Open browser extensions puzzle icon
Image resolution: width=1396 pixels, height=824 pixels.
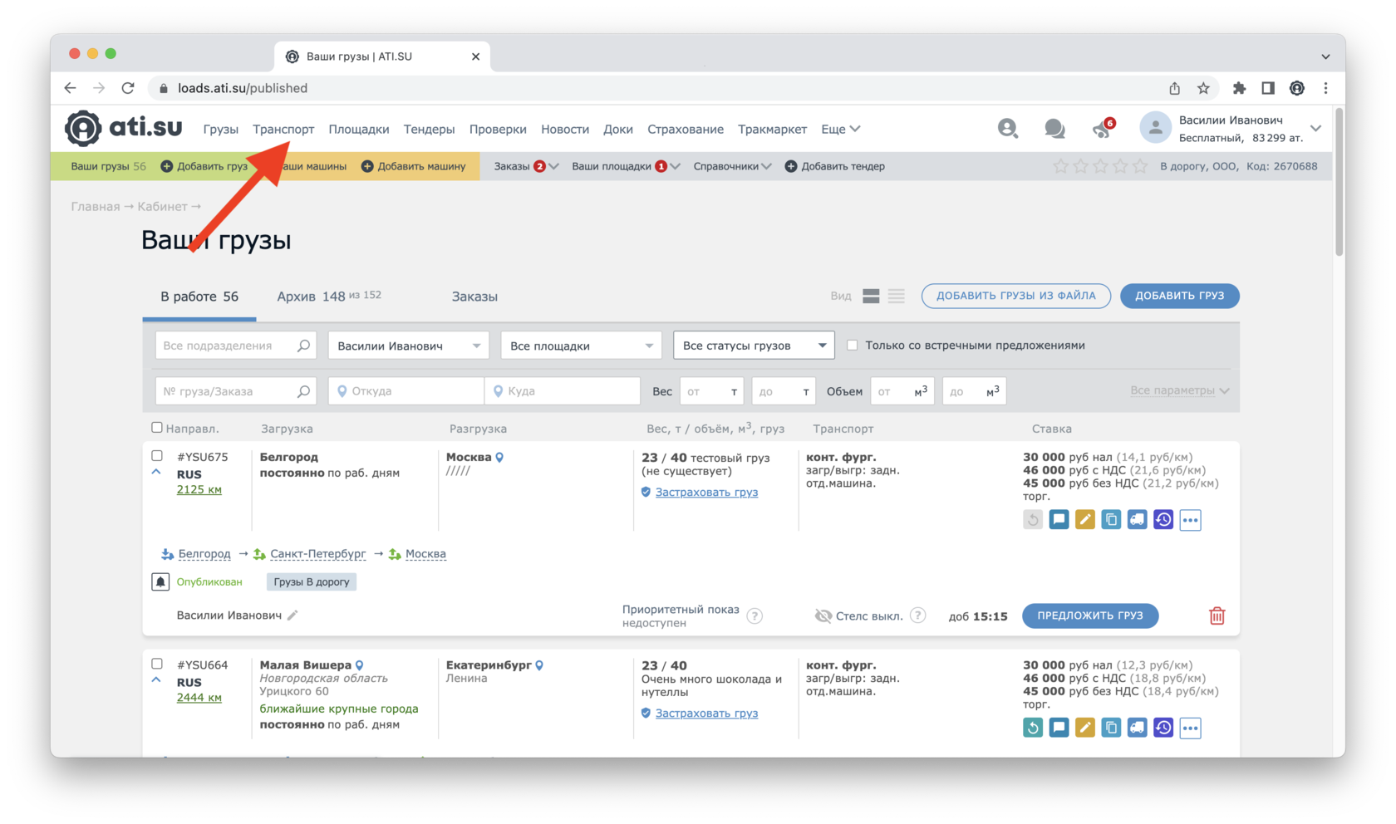click(x=1239, y=88)
